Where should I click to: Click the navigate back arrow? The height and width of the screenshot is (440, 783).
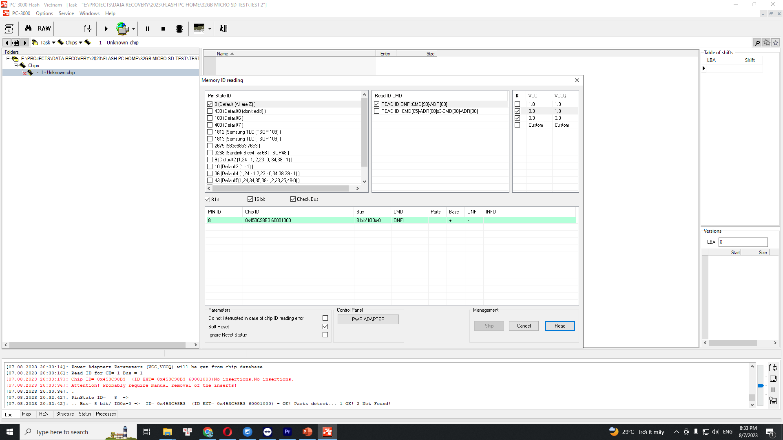[x=7, y=43]
